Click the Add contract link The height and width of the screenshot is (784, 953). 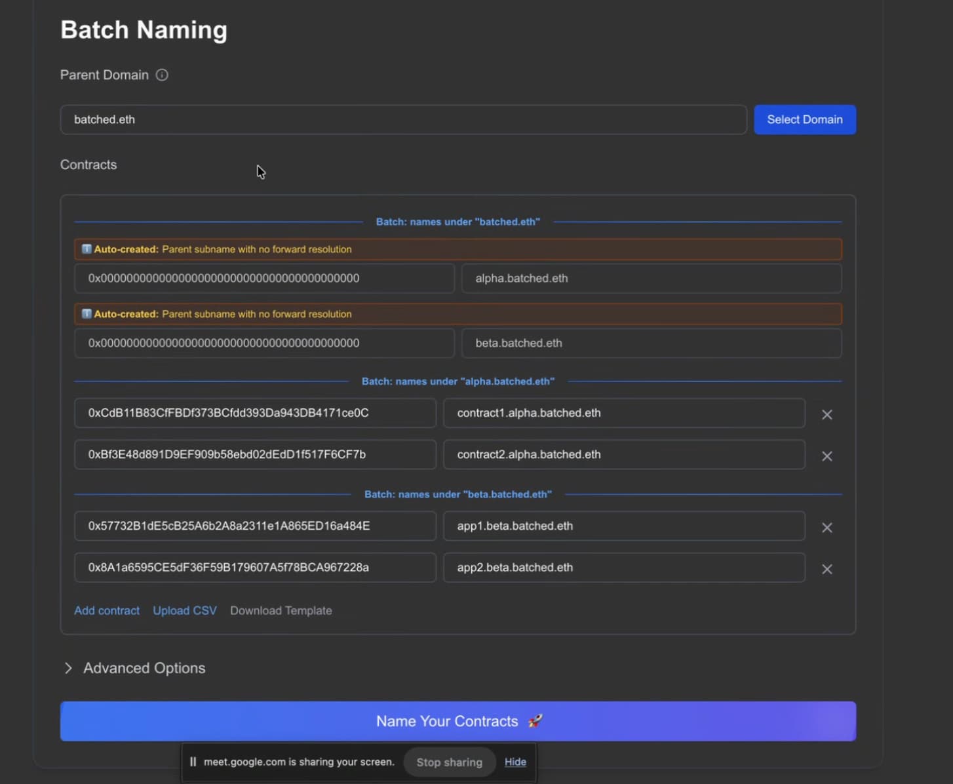(x=107, y=610)
